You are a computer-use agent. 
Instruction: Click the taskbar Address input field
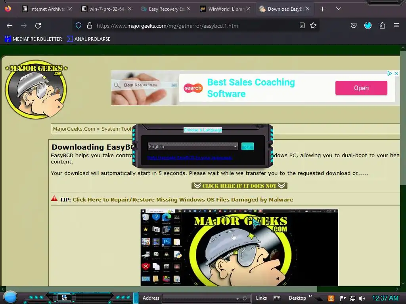pyautogui.click(x=200, y=298)
